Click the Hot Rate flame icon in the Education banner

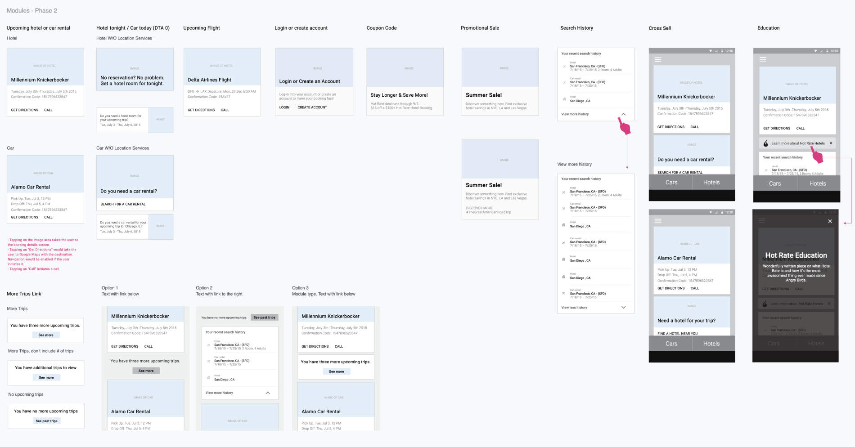(x=766, y=143)
